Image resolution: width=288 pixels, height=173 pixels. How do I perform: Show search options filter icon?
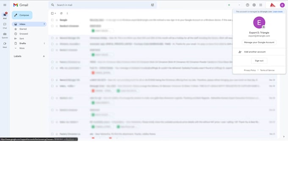pos(152,5)
